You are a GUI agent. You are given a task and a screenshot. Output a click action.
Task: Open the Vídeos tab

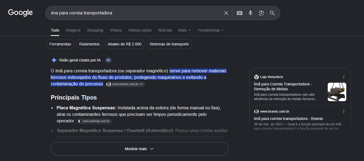pyautogui.click(x=116, y=30)
